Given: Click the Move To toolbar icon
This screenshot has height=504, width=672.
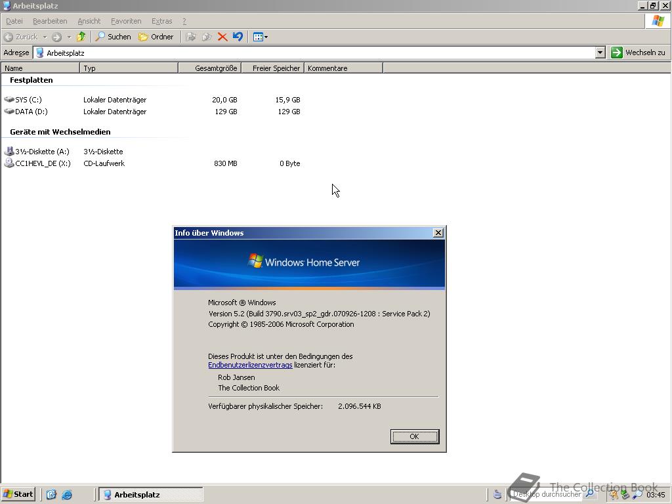Looking at the screenshot, I should 191,37.
